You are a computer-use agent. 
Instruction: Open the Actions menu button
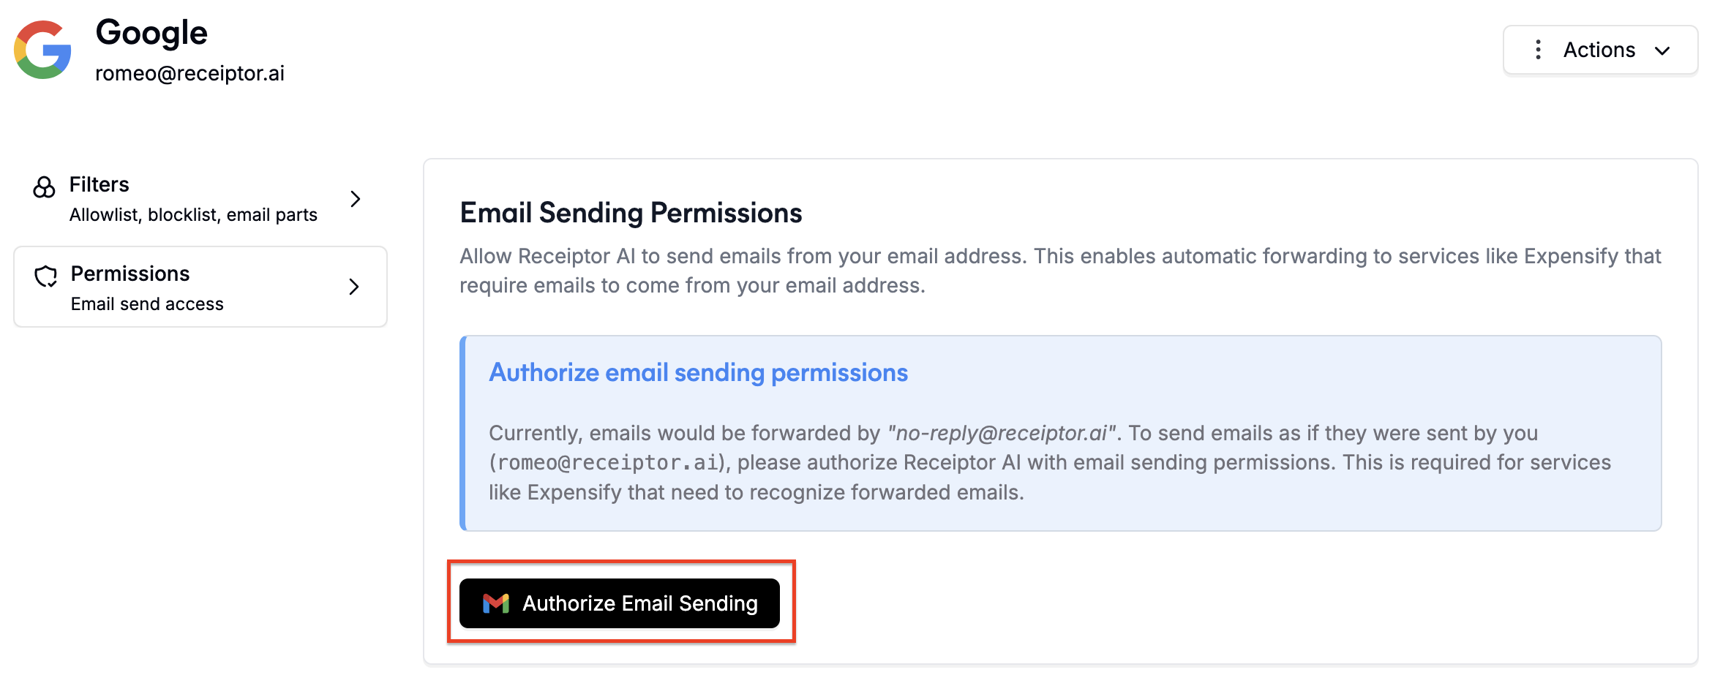pos(1599,50)
